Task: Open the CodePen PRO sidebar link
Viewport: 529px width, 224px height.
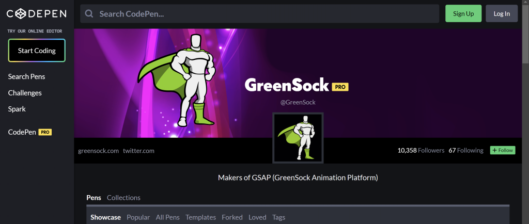Action: coord(29,132)
